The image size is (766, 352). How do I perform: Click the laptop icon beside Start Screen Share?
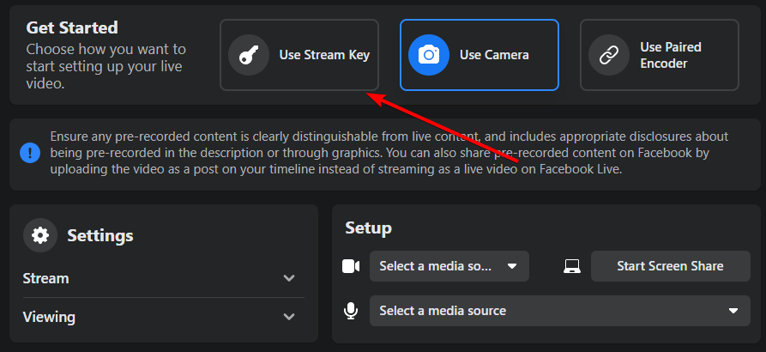[572, 266]
